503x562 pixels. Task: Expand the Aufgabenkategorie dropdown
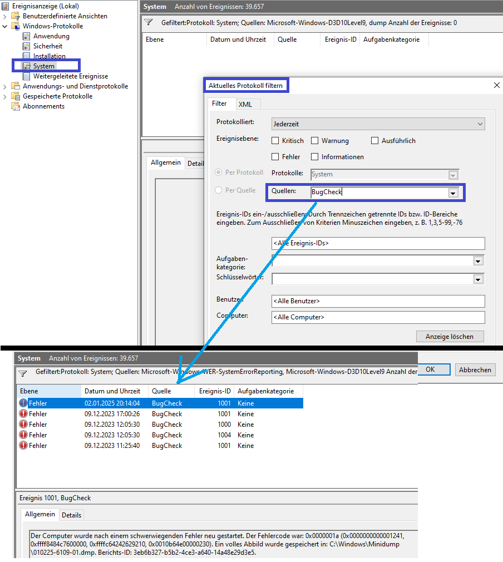(x=478, y=260)
